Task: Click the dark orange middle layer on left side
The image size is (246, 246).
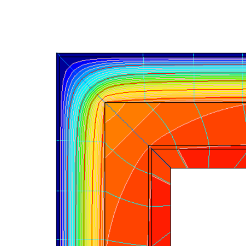Action: [127, 197]
